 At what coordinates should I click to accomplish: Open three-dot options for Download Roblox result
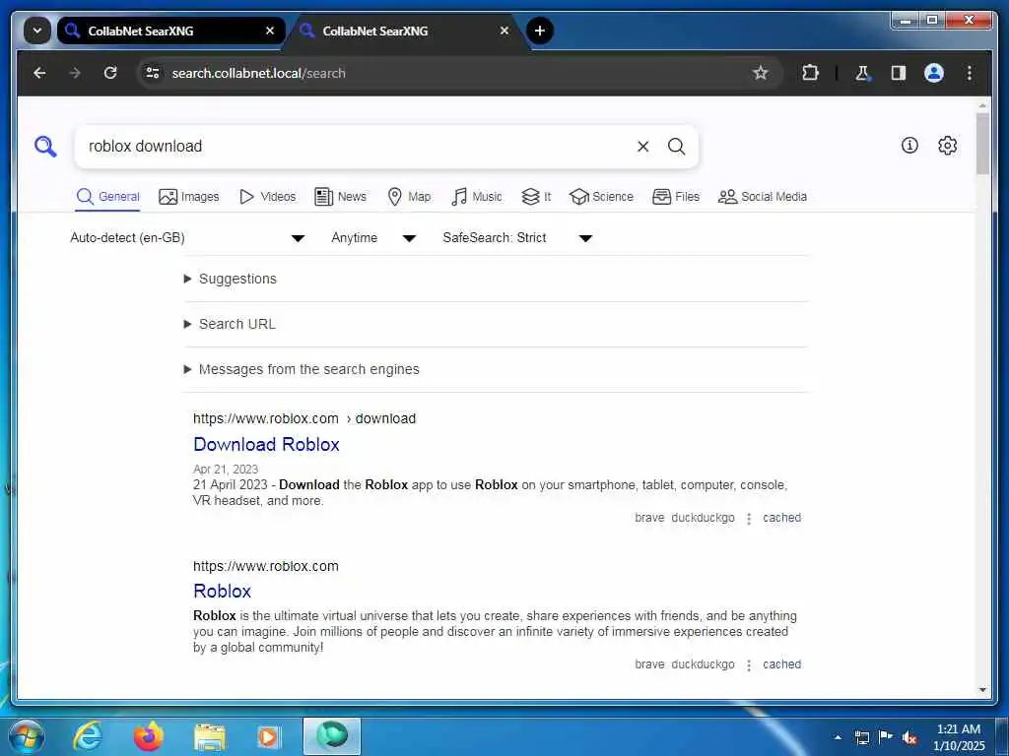tap(749, 519)
